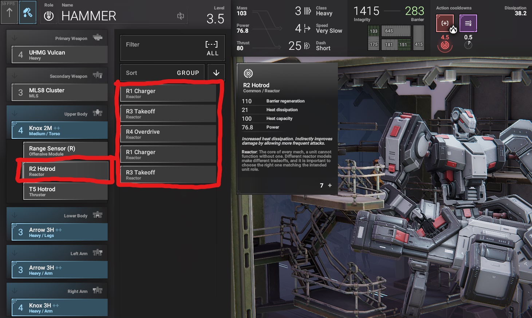This screenshot has height=318, width=532.
Task: Open the Filter ALL selector
Action: click(173, 48)
